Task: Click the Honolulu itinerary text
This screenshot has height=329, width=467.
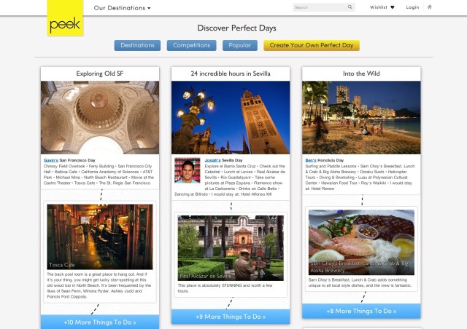Action: (360, 177)
